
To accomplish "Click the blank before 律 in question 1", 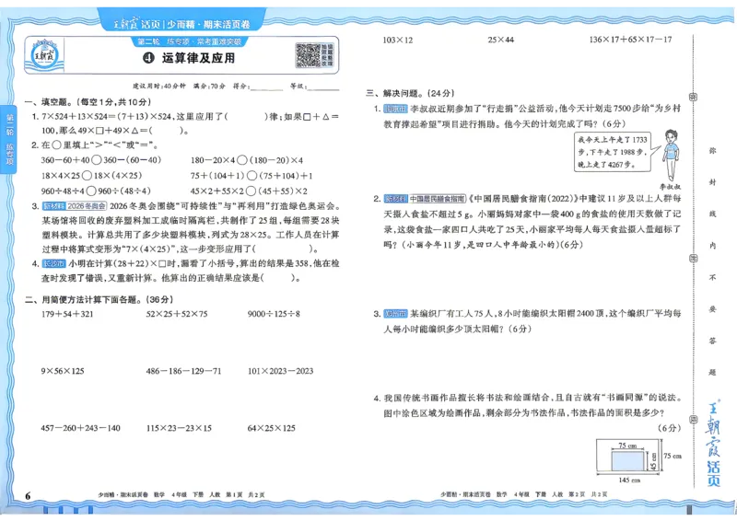I will 246,117.
